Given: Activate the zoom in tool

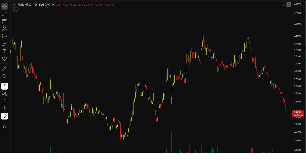Looking at the screenshot, I should tap(5, 76).
